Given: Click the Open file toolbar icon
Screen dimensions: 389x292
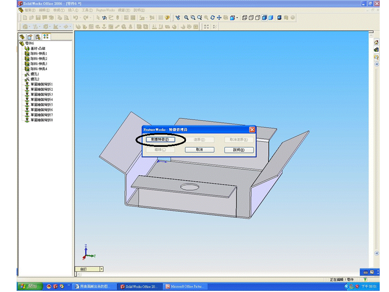Looking at the screenshot, I should click(32, 17).
